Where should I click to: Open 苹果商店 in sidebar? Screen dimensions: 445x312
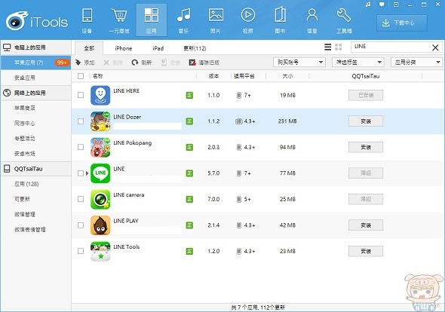(x=25, y=108)
